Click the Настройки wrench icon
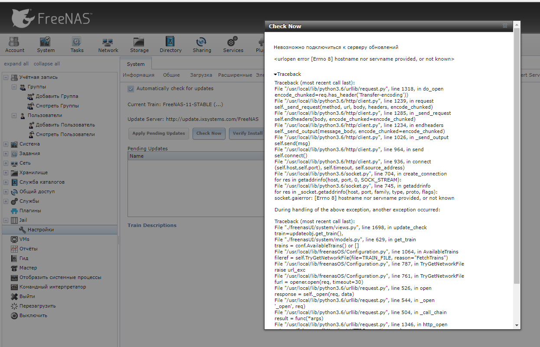 [x=23, y=230]
